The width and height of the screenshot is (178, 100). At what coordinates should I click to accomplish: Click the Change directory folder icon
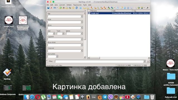[60, 8]
